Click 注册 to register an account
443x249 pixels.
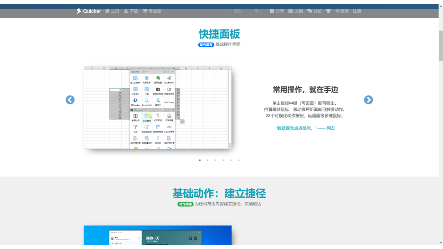[x=357, y=11]
